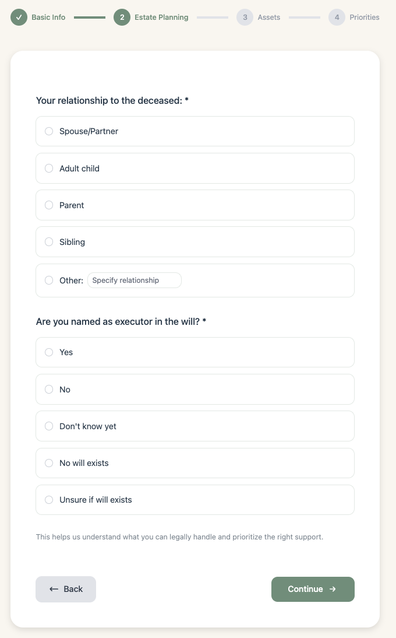Choose Parent as your relationship

click(49, 205)
